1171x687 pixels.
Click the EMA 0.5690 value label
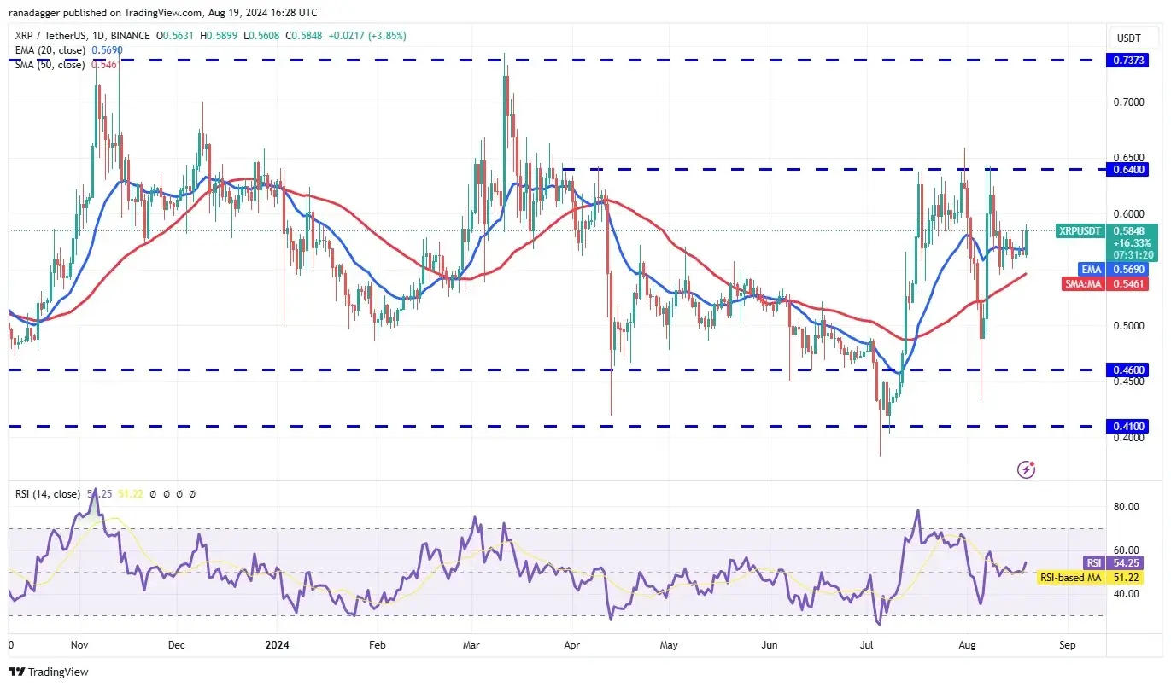coord(1128,269)
